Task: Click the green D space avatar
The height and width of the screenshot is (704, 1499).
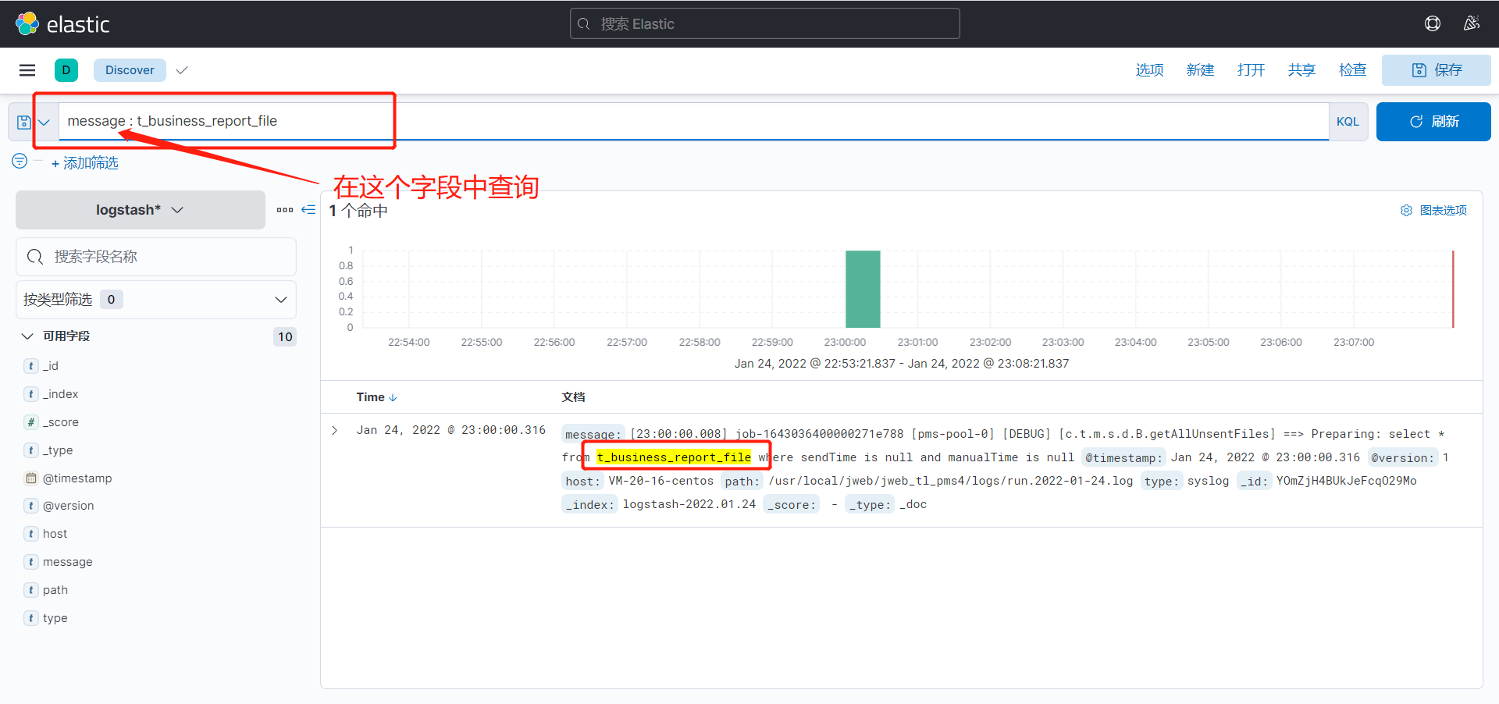Action: coord(66,70)
